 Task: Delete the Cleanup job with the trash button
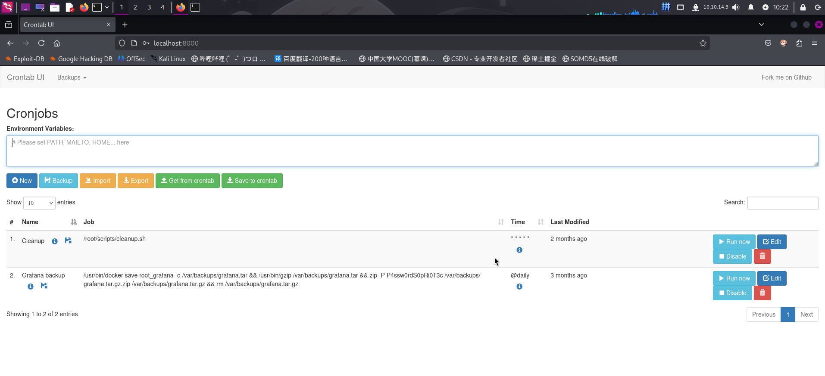pos(762,256)
